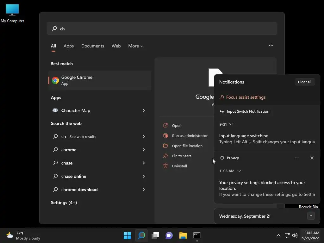The image size is (324, 243).
Task: Click the Run as administrator shield icon
Action: pos(165,135)
